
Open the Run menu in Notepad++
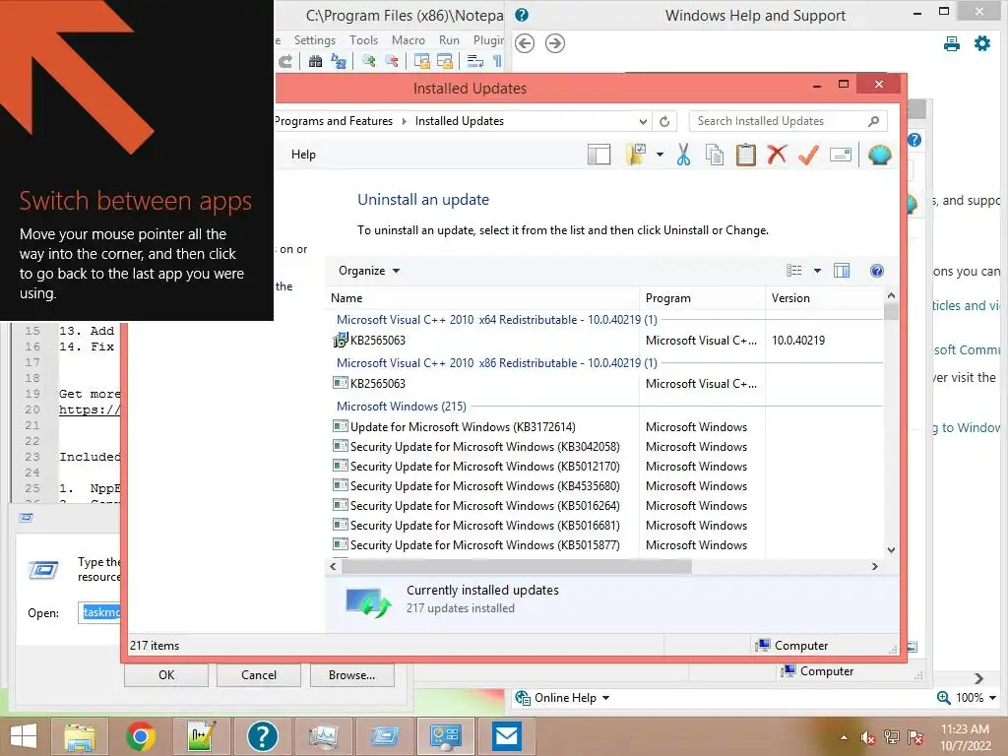click(449, 39)
